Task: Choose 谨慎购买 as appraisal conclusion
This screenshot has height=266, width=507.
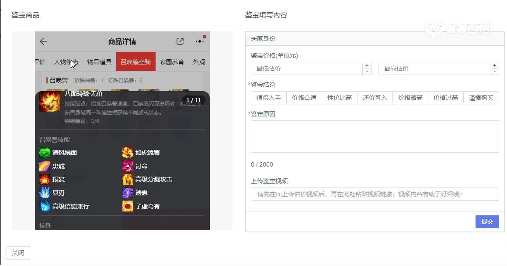Action: click(481, 98)
